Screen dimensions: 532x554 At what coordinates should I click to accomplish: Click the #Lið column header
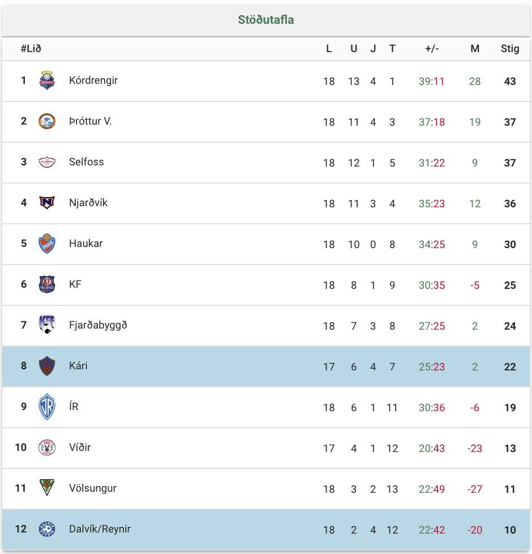click(31, 48)
